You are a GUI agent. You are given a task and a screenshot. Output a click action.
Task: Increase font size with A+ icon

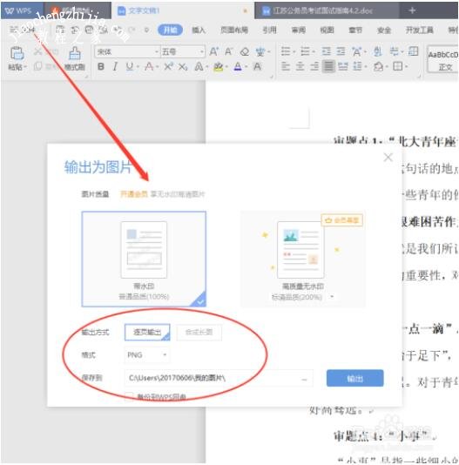pos(213,52)
